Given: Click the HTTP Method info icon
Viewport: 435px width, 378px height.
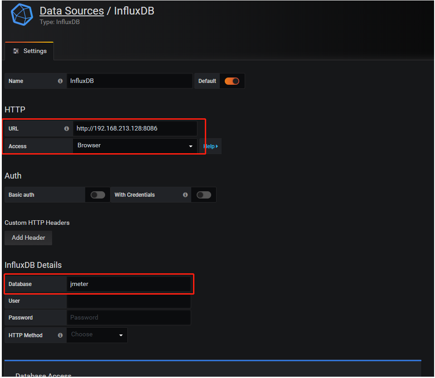Looking at the screenshot, I should 60,335.
